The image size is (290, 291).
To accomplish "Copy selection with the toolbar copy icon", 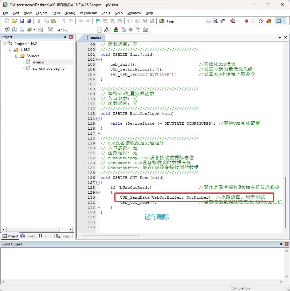I will (x=46, y=21).
